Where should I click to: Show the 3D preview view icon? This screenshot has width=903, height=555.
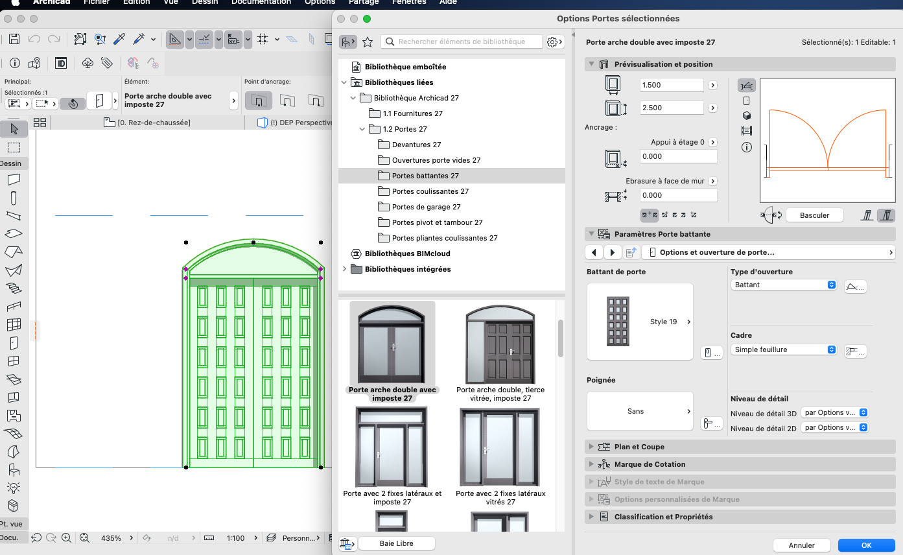click(746, 115)
